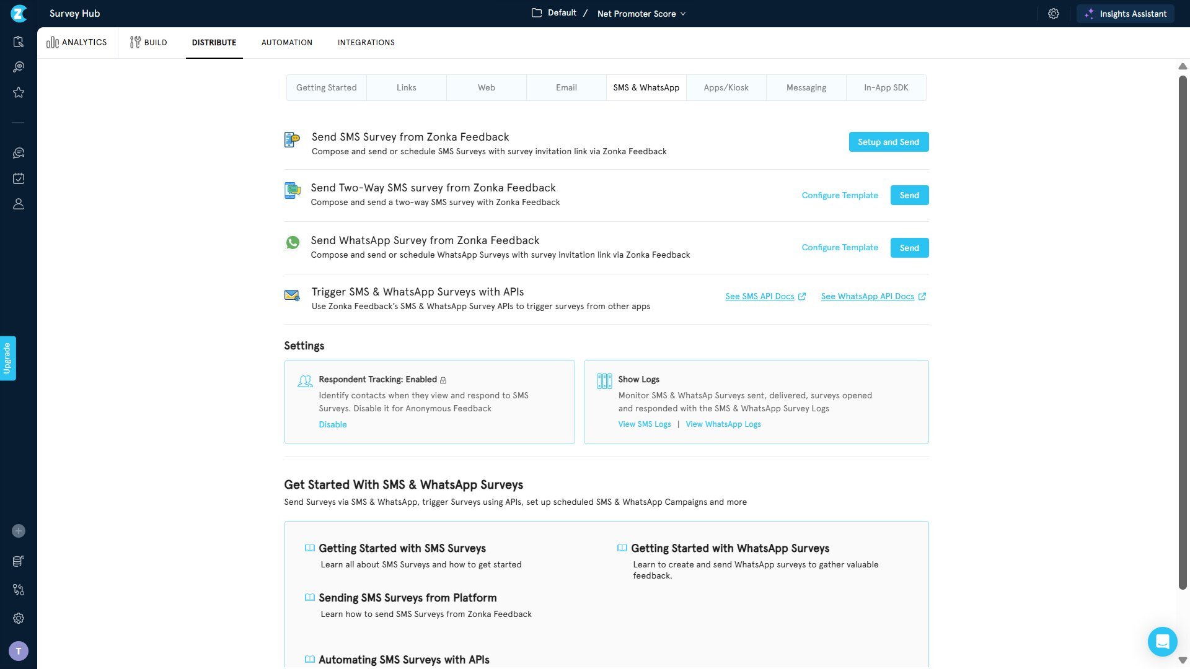Select the Messaging sub-tab
The width and height of the screenshot is (1190, 669).
[806, 87]
